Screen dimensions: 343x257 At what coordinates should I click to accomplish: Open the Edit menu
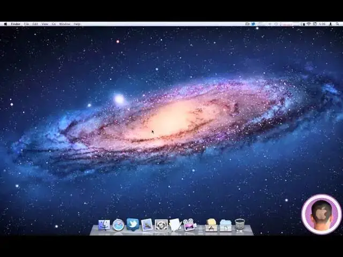[35, 24]
